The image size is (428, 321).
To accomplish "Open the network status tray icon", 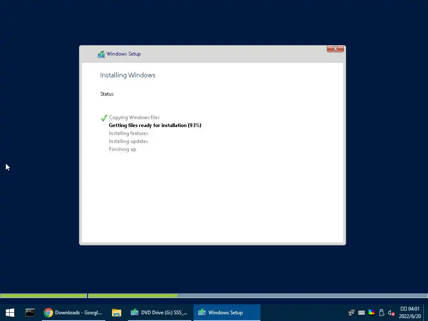I will (351, 313).
